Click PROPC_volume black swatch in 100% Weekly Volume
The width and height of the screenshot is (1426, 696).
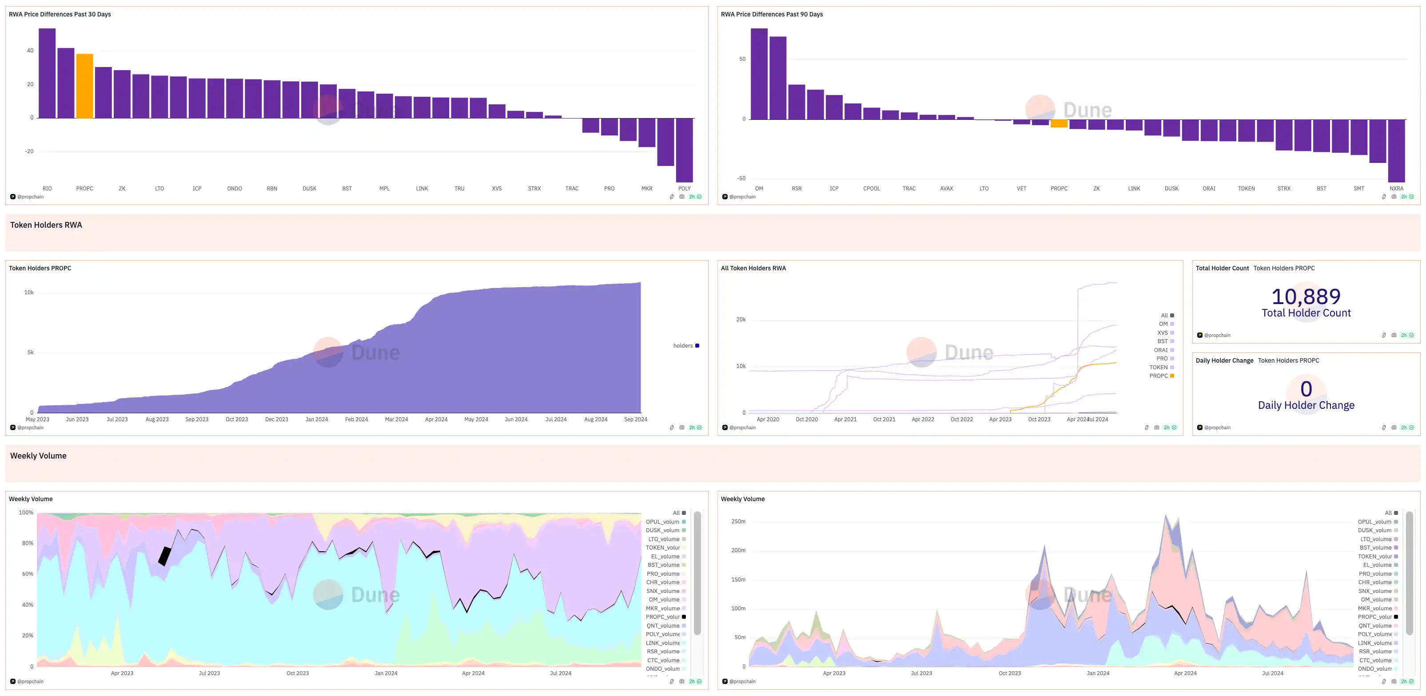tap(684, 617)
